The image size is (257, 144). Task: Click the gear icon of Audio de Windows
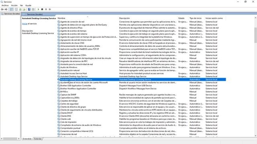pyautogui.click(x=59, y=67)
